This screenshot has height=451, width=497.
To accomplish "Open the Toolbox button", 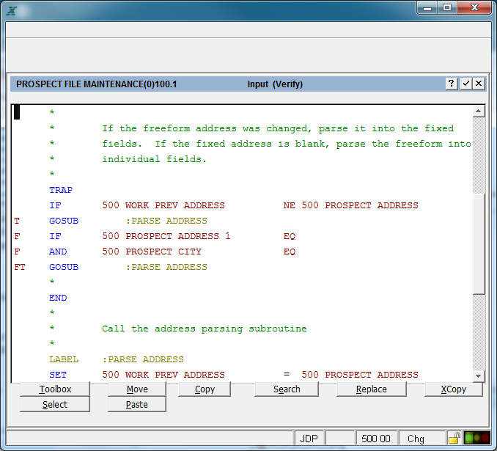I will (55, 389).
